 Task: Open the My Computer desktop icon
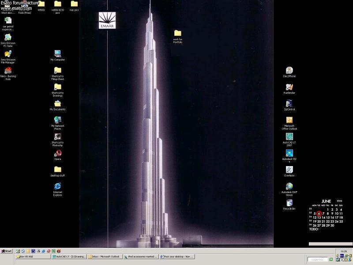pyautogui.click(x=58, y=56)
